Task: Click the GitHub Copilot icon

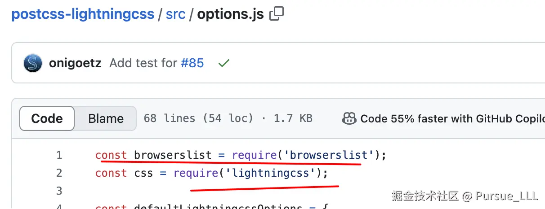Action: pos(349,118)
